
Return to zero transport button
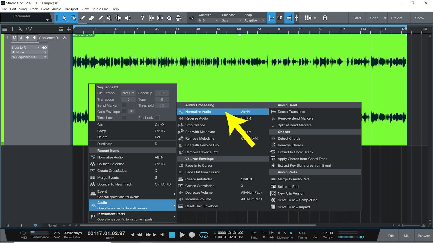[x=162, y=235]
